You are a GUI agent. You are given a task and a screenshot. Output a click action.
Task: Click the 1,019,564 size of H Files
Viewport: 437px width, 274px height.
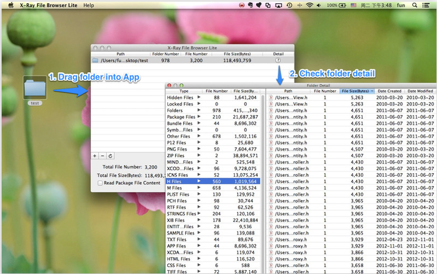click(245, 182)
